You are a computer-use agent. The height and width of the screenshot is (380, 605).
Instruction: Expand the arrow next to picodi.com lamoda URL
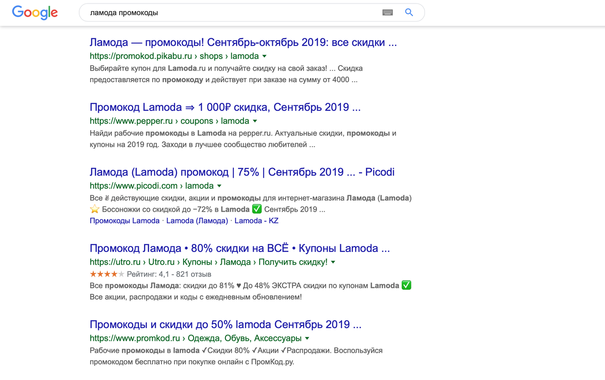218,185
